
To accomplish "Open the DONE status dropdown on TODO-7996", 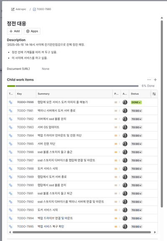I will [x=136, y=103].
